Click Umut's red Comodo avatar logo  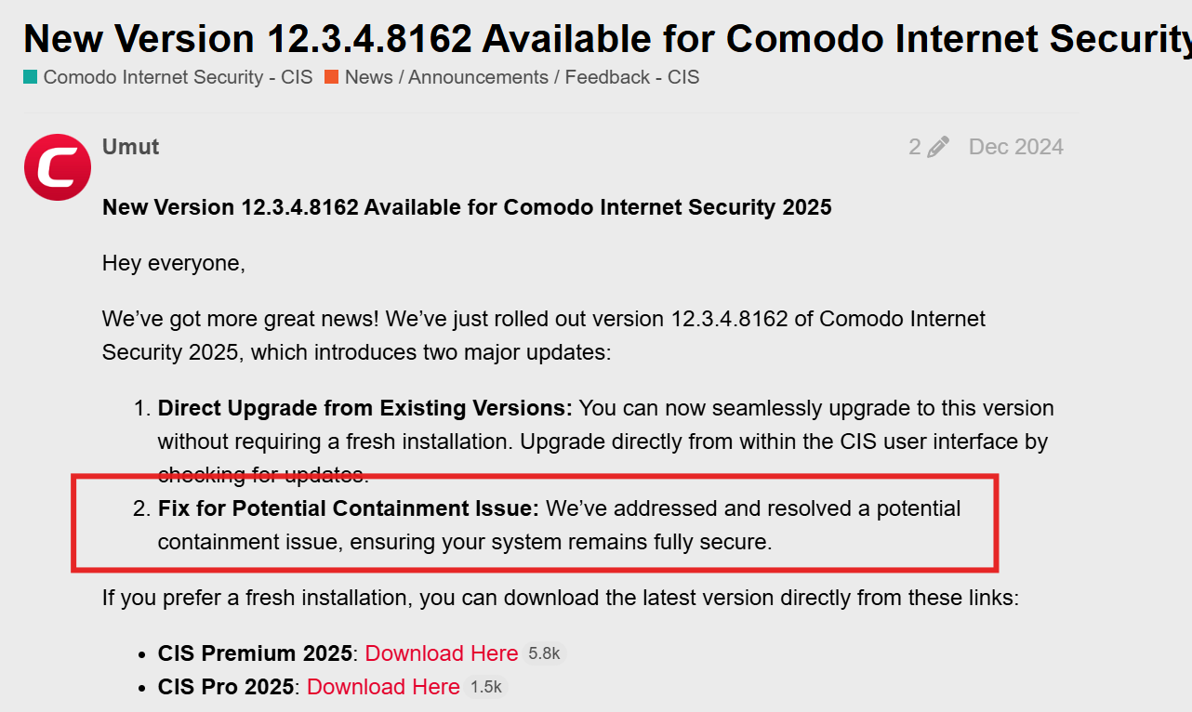pos(58,167)
